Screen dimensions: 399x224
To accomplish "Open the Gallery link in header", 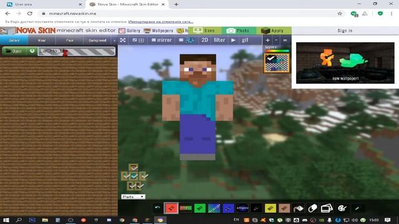I will coord(130,30).
